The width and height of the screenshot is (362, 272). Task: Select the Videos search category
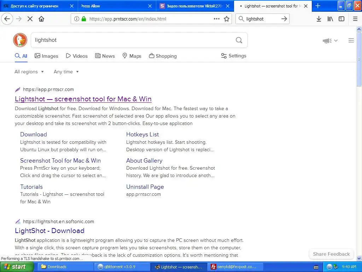(x=77, y=56)
